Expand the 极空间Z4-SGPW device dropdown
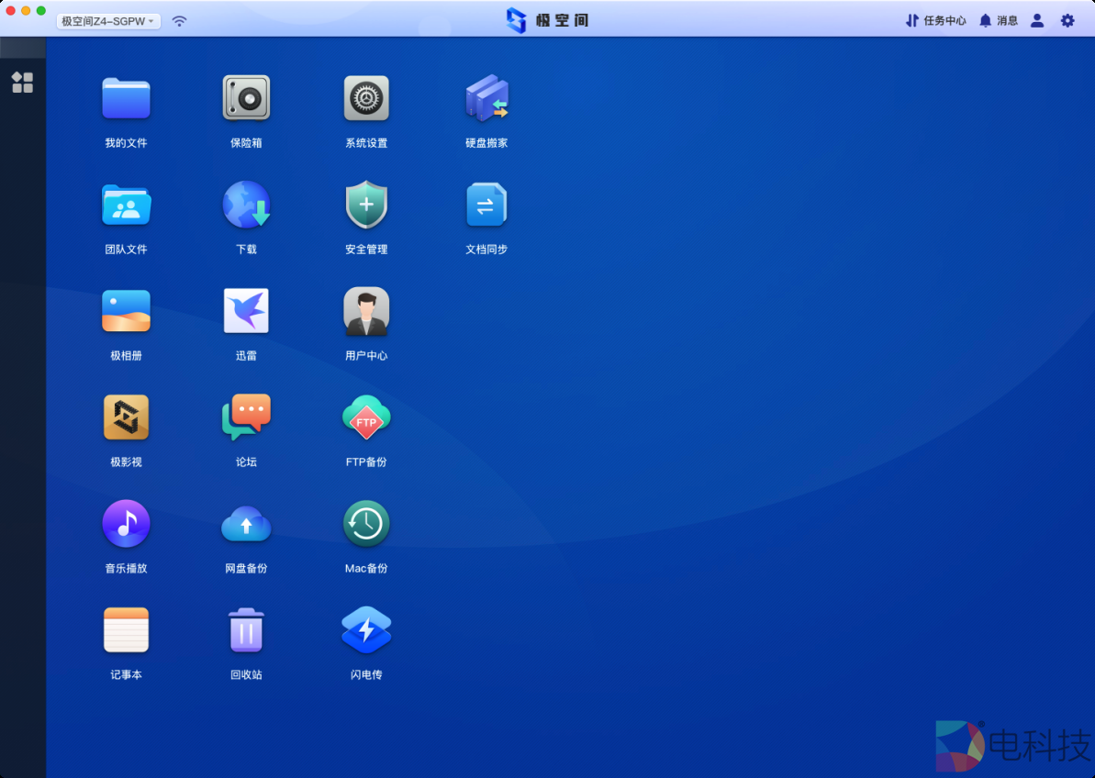 click(x=108, y=21)
